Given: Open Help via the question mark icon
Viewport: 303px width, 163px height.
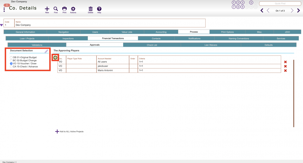Looking at the screenshot, I should coord(99,9).
